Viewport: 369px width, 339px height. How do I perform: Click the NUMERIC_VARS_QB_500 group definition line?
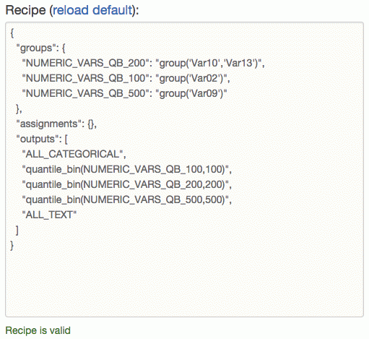tap(124, 93)
